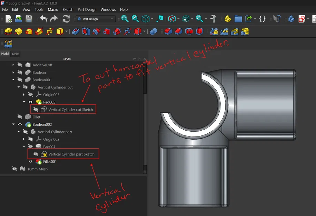Select the Additive Helix tool
Viewport: 316px width, 216px height.
point(50,31)
